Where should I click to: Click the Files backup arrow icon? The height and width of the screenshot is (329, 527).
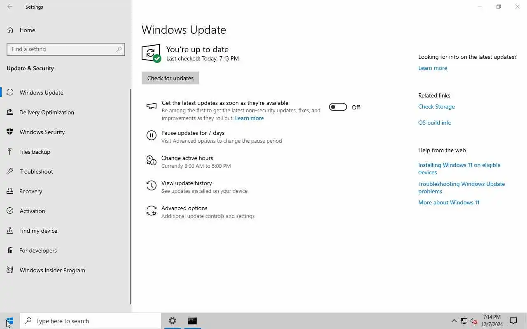pyautogui.click(x=10, y=152)
